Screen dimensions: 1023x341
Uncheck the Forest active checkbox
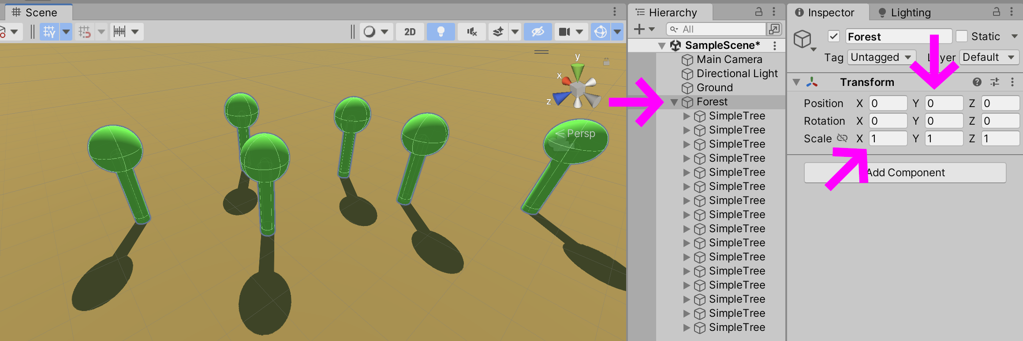833,36
